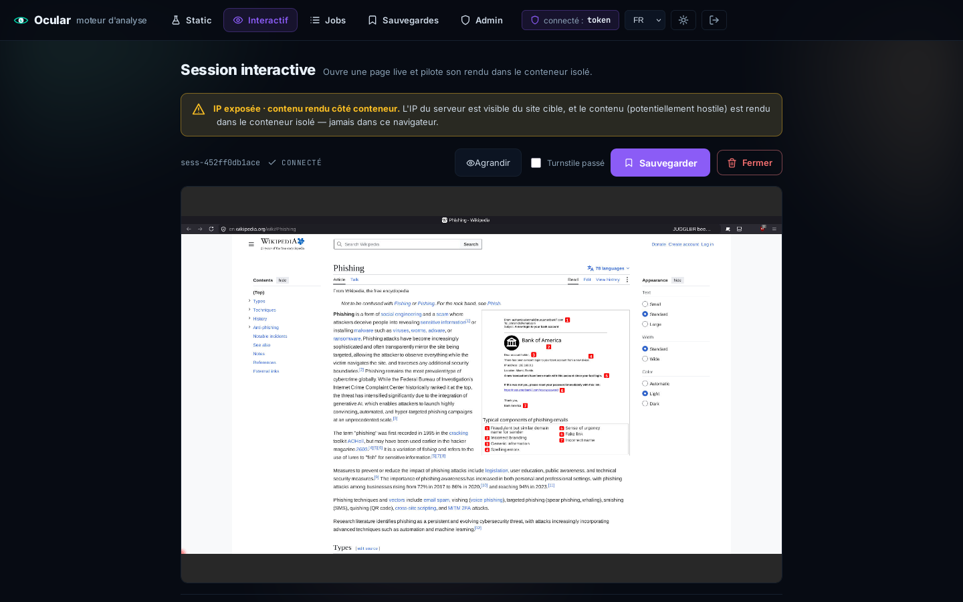
Task: Expand the 78 languages dropdown
Action: coord(609,268)
